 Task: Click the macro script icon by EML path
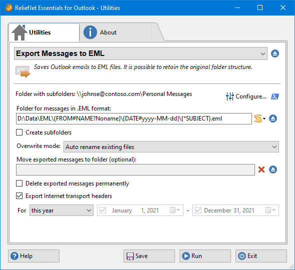[259, 118]
